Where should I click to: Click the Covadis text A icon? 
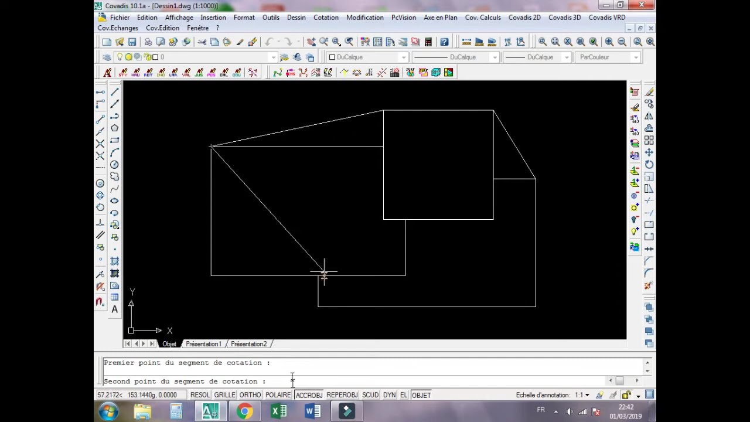click(107, 73)
